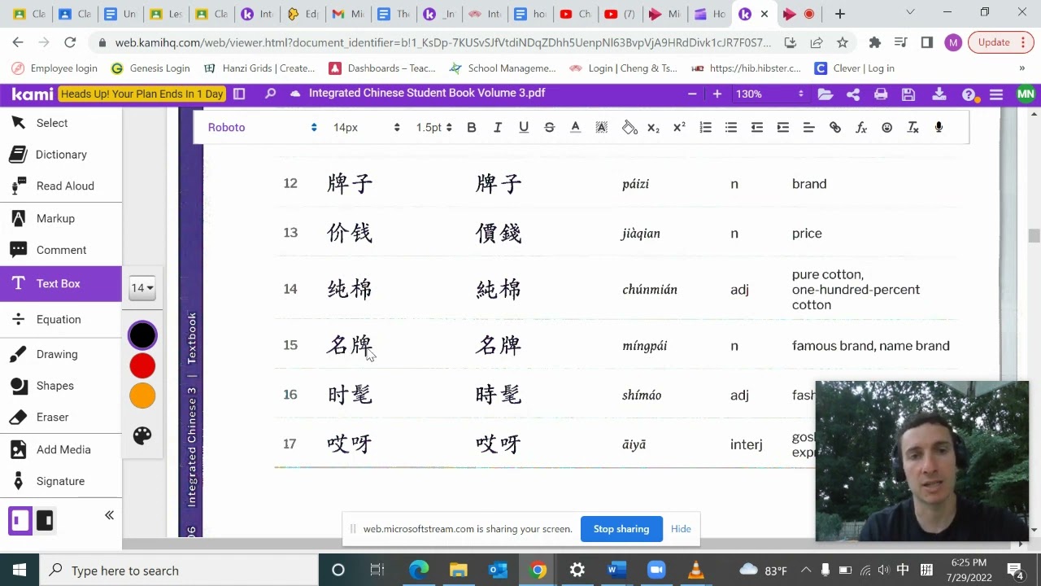Screen dimensions: 1041x586
Task: Open the document search icon
Action: [270, 94]
